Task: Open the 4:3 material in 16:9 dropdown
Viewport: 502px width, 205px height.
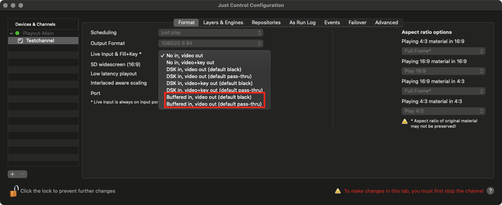Action: tap(444, 51)
